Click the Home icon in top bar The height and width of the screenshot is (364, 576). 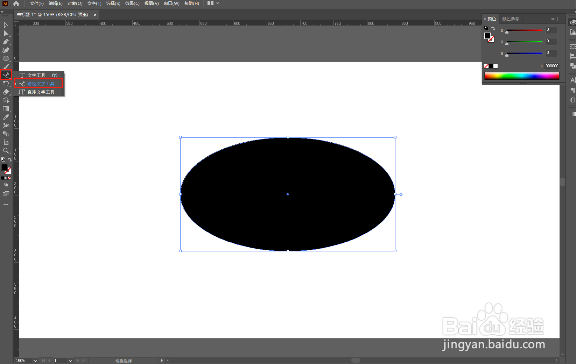[x=16, y=3]
